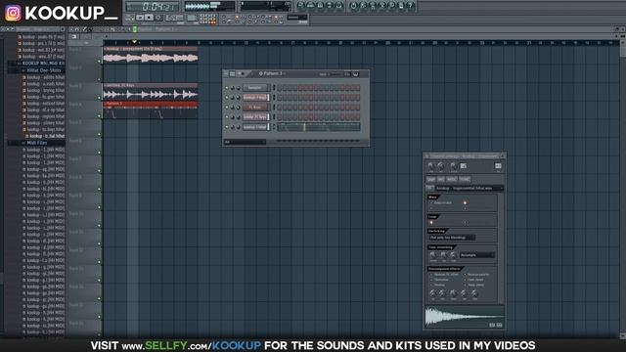Screen dimensions: 626x352
Task: Click the kookup F maj channel button
Action: 255,98
